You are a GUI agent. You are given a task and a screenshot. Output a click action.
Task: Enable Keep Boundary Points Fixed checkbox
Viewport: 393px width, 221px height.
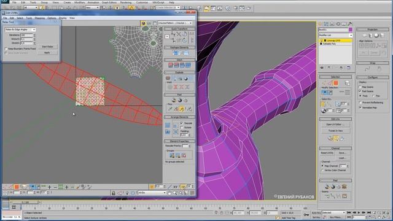tap(6, 49)
